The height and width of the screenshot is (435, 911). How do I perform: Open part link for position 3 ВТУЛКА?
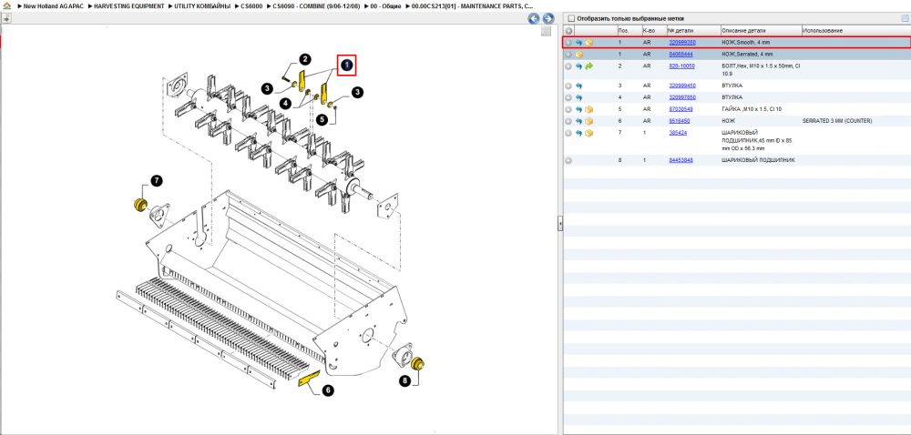coord(682,86)
